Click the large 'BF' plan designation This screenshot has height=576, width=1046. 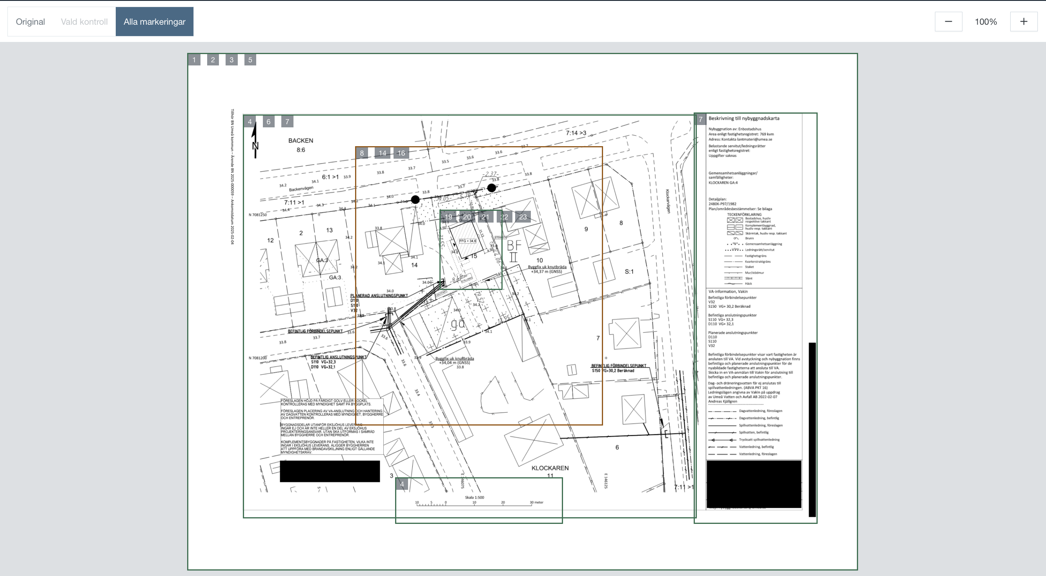[x=514, y=245]
